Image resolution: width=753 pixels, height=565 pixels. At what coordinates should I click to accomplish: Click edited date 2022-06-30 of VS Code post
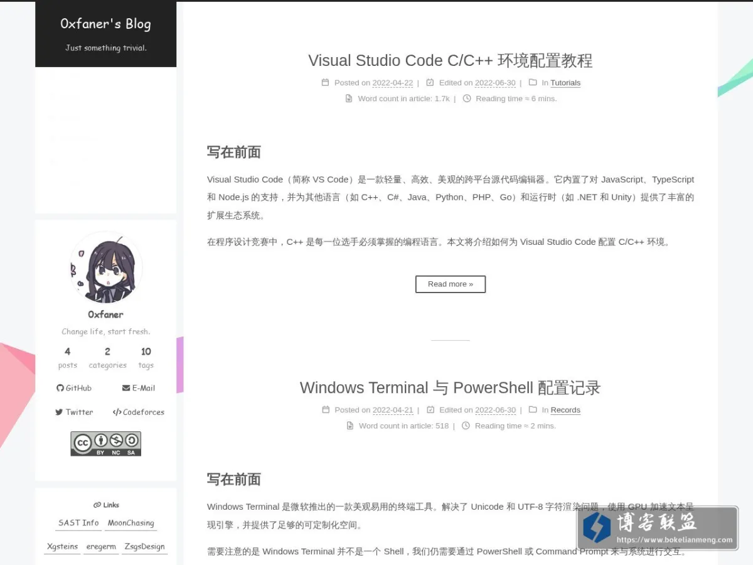point(495,82)
